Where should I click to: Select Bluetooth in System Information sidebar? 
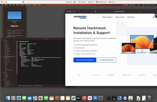click(7, 46)
